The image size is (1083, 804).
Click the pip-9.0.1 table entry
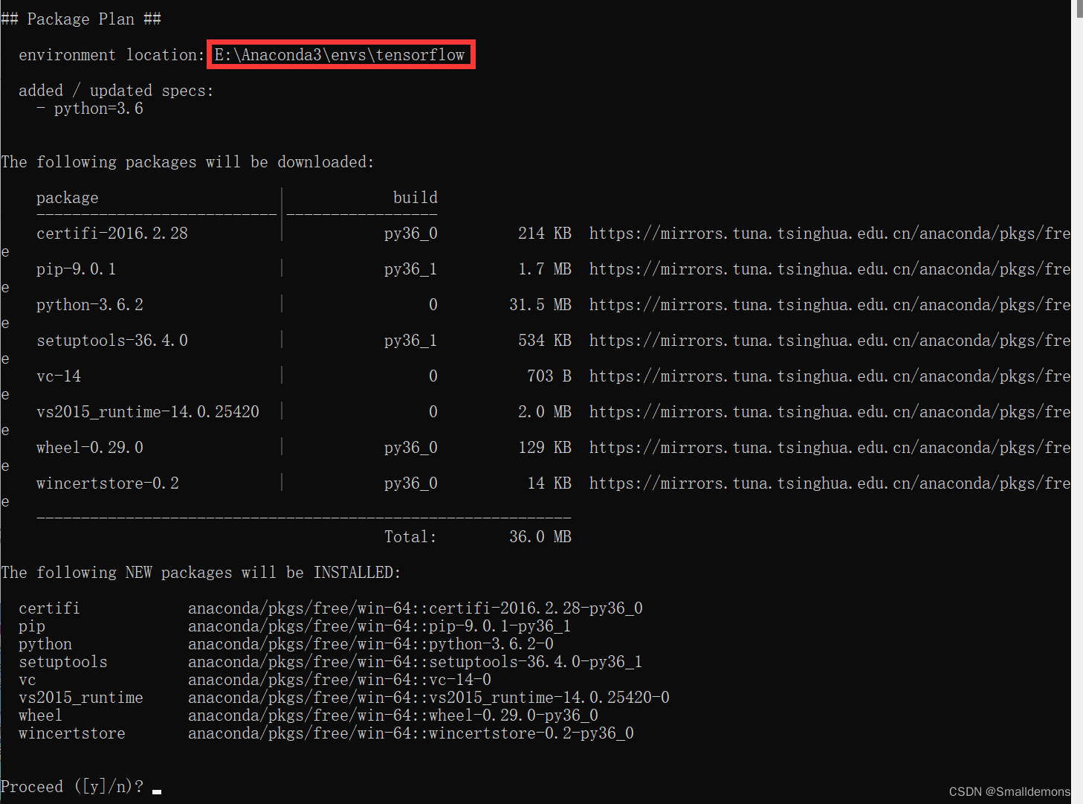point(77,269)
